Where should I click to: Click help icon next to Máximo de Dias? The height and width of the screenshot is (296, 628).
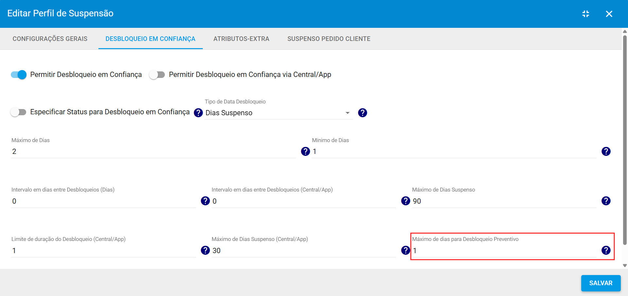(305, 151)
